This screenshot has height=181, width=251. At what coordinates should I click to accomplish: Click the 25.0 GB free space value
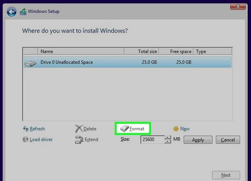(x=184, y=62)
